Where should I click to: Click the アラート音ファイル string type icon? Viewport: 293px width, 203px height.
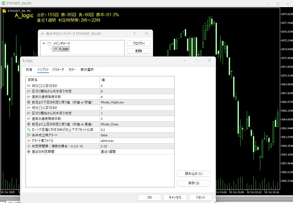tap(29, 141)
